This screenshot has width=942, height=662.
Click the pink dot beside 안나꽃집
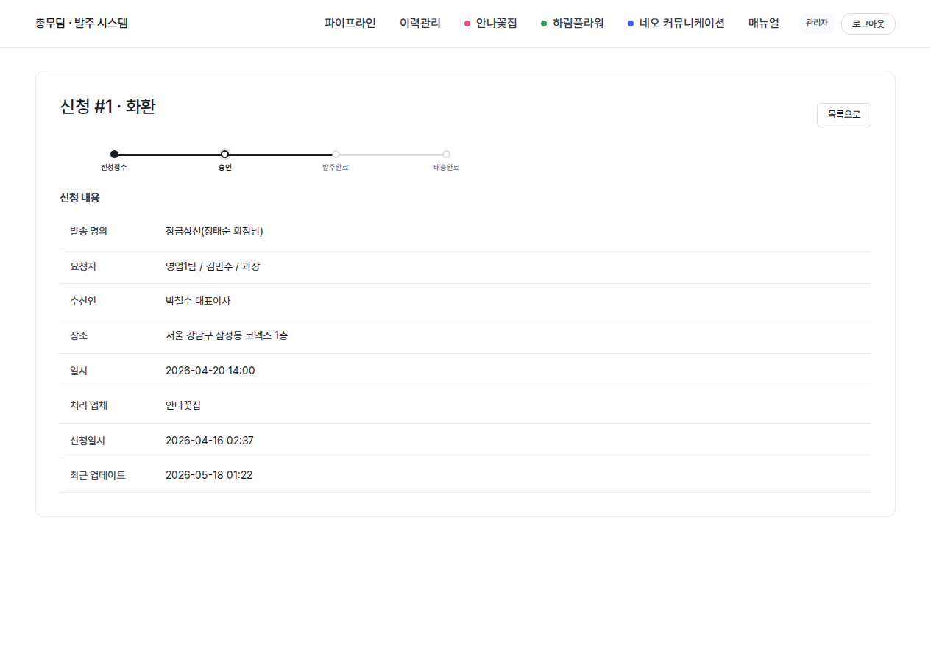click(467, 24)
